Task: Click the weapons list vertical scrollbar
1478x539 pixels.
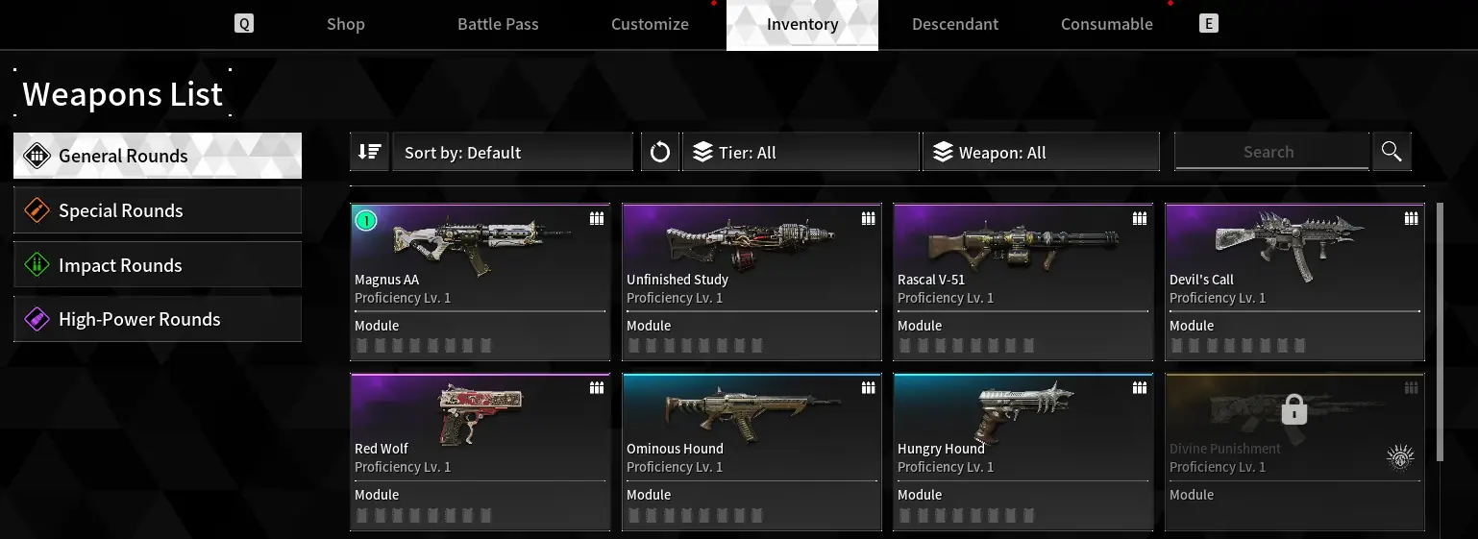Action: click(x=1440, y=331)
